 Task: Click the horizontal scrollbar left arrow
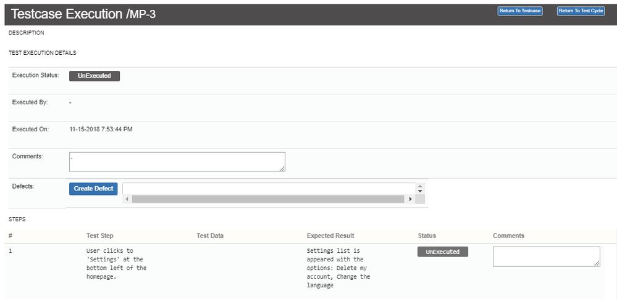click(x=127, y=199)
